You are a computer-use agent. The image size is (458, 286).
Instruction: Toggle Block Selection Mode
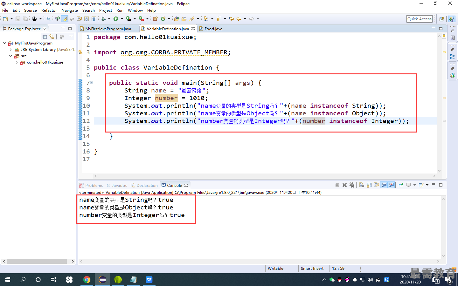[87, 19]
